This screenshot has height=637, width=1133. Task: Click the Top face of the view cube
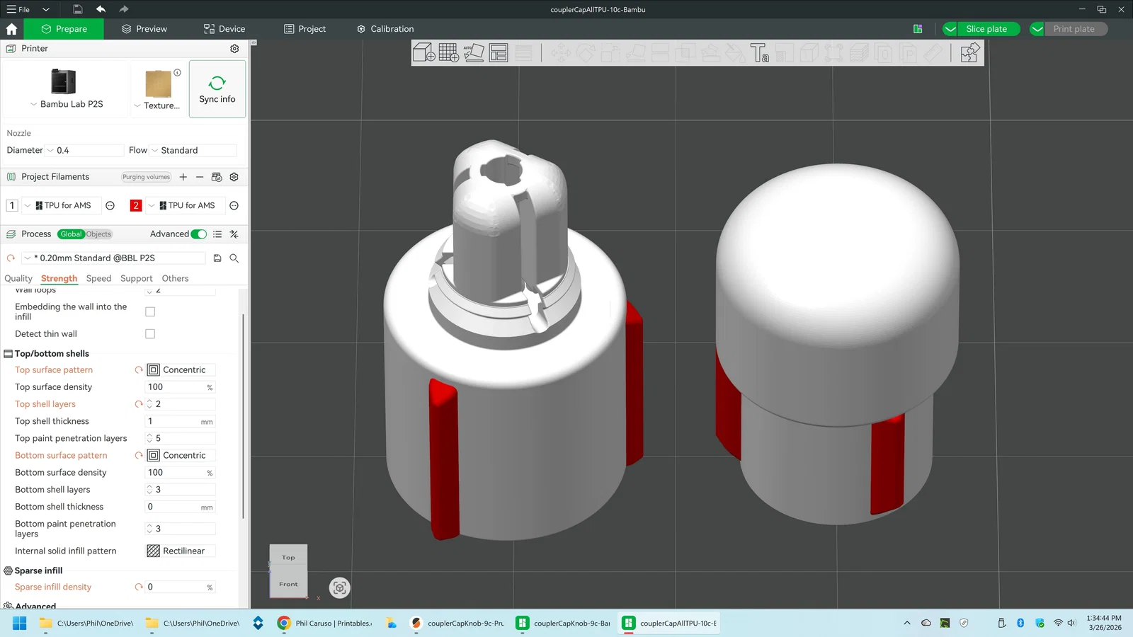click(288, 558)
